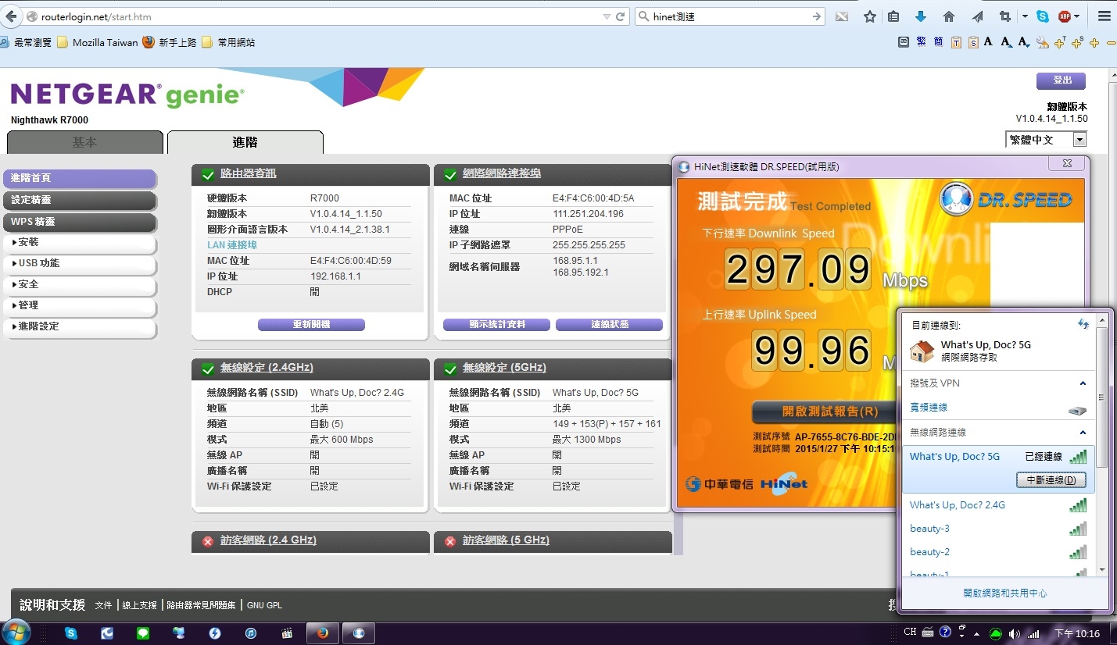Select WPS 精靈 in the sidebar
The width and height of the screenshot is (1117, 645).
point(80,223)
